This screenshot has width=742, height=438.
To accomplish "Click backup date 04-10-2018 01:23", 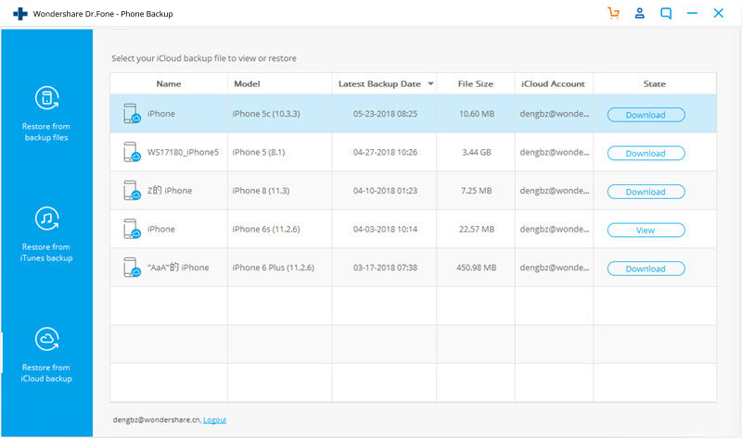I will (x=385, y=191).
